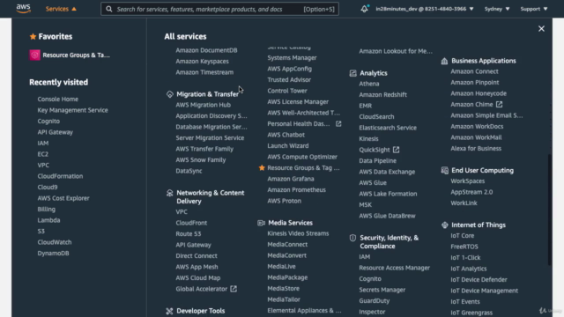The width and height of the screenshot is (564, 317).
Task: Open Systems Manager service
Action: pos(292,57)
